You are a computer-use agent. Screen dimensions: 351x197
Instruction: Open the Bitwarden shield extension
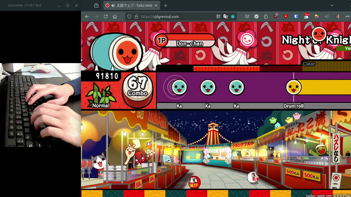[x=296, y=16]
